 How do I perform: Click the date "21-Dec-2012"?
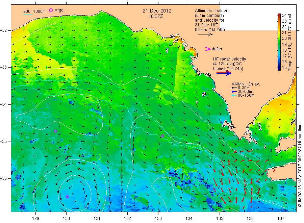click(x=157, y=11)
